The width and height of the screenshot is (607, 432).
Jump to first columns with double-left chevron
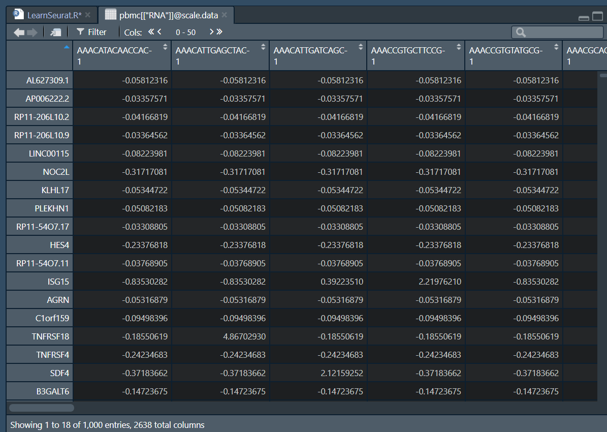[151, 32]
